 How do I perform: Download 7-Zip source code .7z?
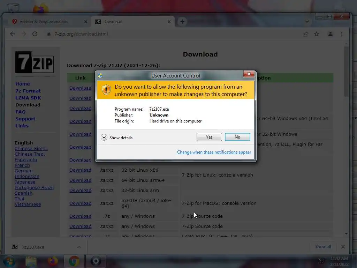point(81,216)
